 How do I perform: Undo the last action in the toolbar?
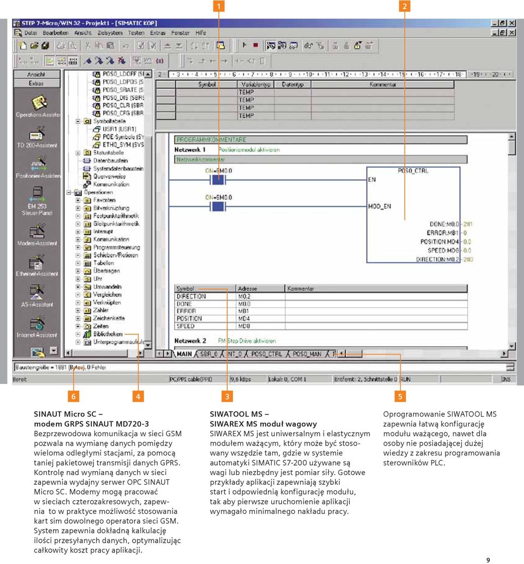pyautogui.click(x=125, y=46)
